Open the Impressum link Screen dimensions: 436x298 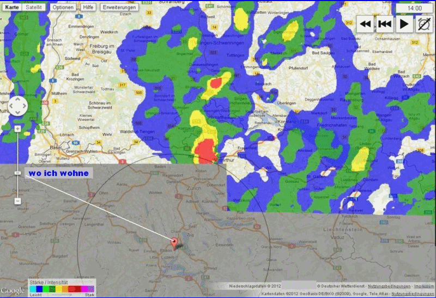pos(423,286)
